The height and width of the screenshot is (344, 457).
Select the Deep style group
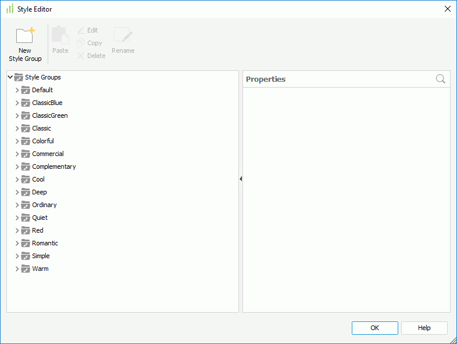click(x=40, y=192)
